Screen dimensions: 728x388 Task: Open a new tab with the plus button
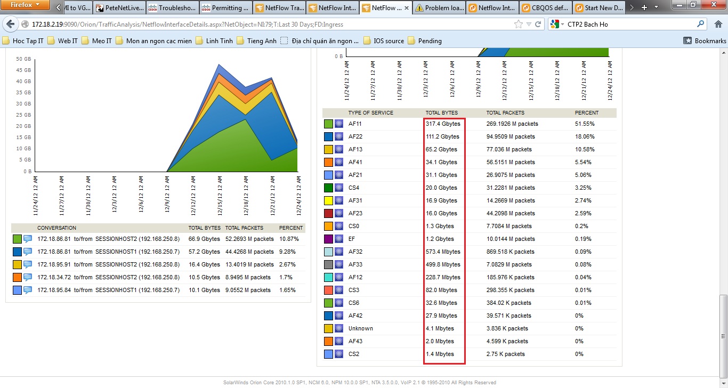pyautogui.click(x=644, y=7)
